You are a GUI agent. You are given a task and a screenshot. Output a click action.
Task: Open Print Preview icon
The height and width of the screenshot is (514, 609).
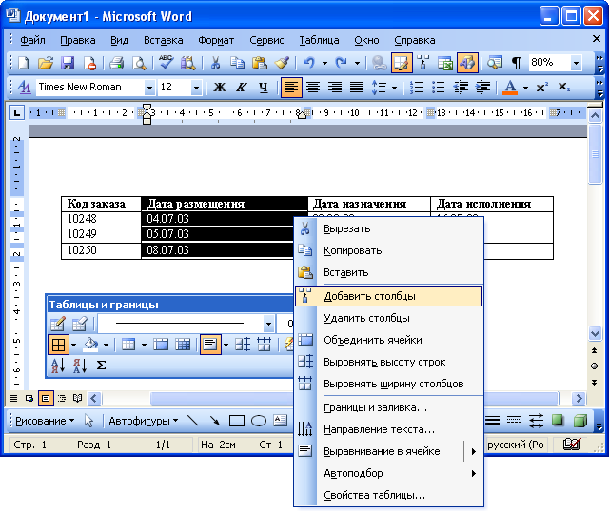tap(139, 63)
